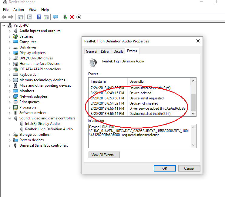The height and width of the screenshot is (197, 225).
Task: Click the Print queues printer icon
Action: [x=15, y=102]
